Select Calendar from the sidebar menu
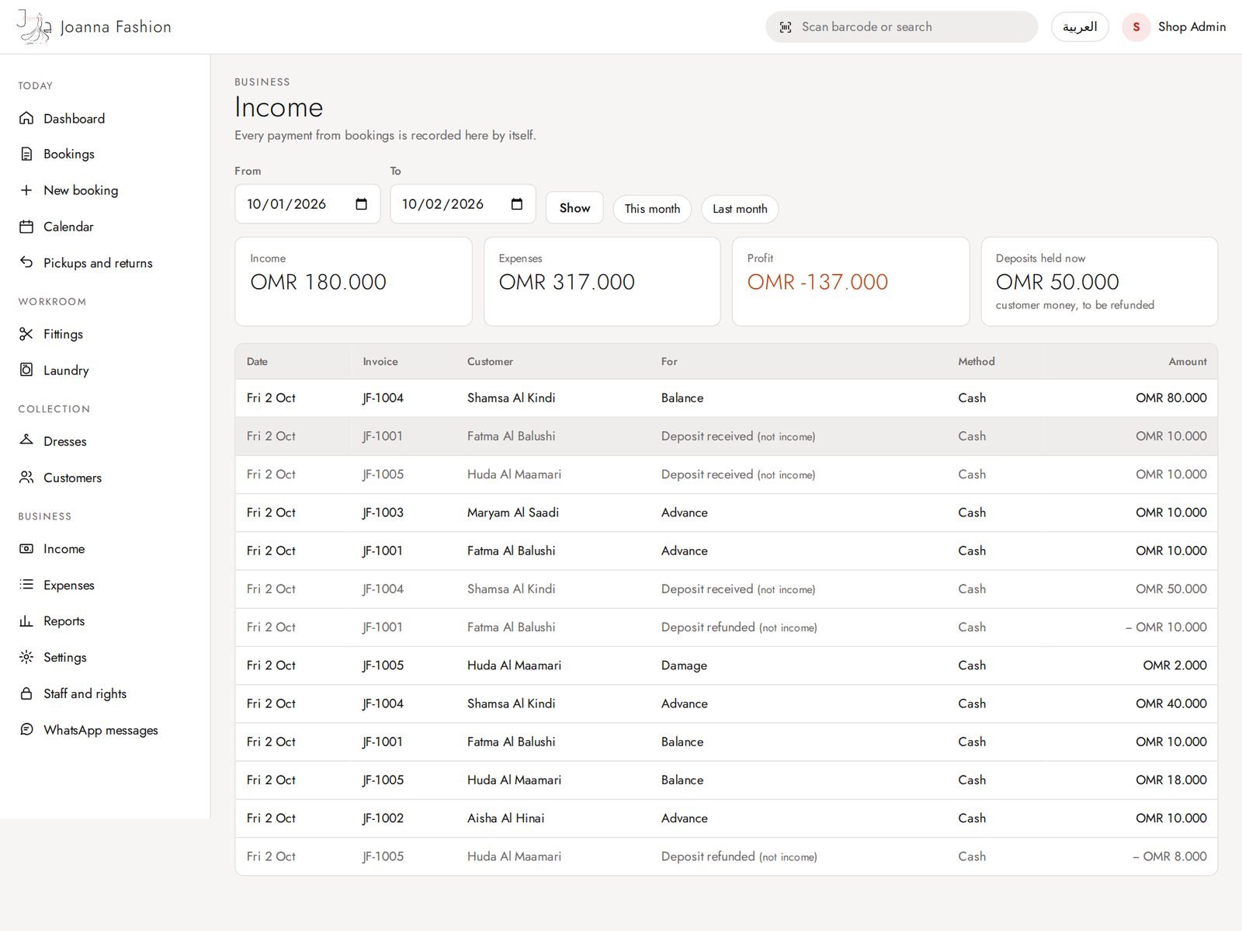The height and width of the screenshot is (931, 1242). pyautogui.click(x=68, y=227)
